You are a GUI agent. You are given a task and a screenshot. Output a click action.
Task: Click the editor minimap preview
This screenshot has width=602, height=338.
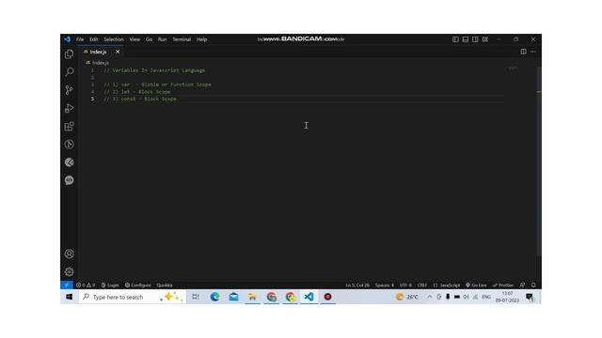[x=513, y=69]
